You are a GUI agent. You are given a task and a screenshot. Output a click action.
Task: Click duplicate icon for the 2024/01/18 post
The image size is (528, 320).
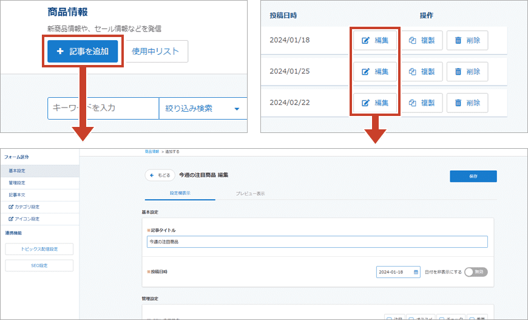click(x=413, y=41)
